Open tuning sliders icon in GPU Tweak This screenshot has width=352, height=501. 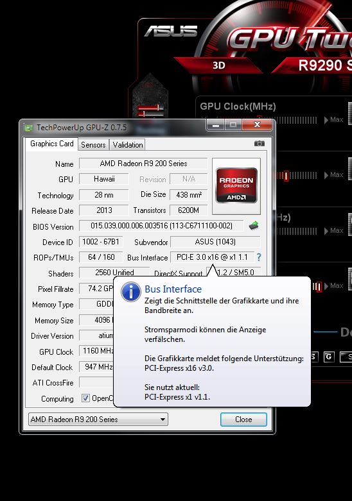tap(150, 111)
